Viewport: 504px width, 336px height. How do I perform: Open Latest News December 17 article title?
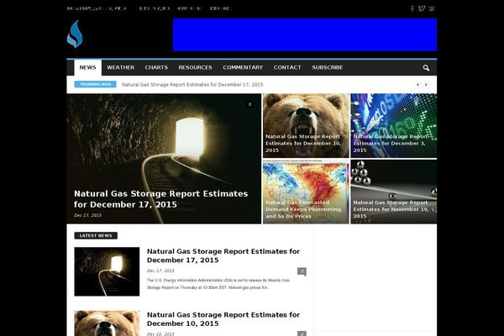[x=223, y=255]
